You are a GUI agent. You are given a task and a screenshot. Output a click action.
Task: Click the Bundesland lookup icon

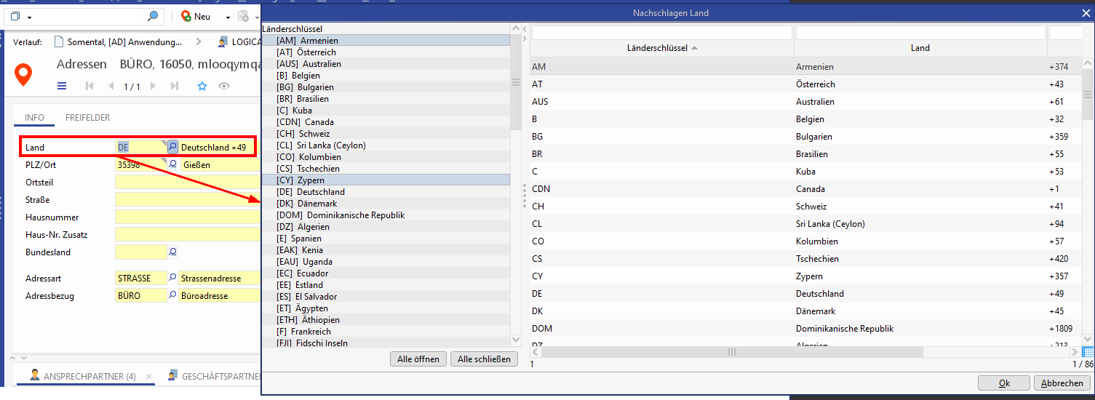tap(173, 252)
